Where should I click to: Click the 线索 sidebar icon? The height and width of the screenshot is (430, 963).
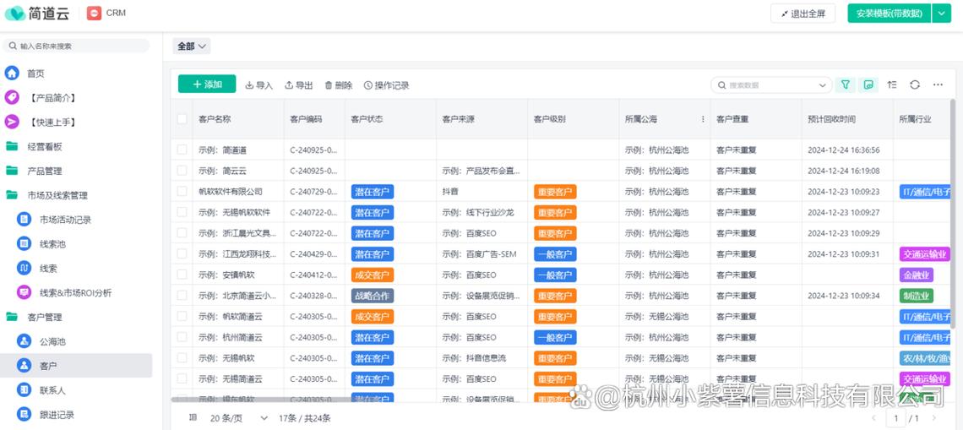24,269
